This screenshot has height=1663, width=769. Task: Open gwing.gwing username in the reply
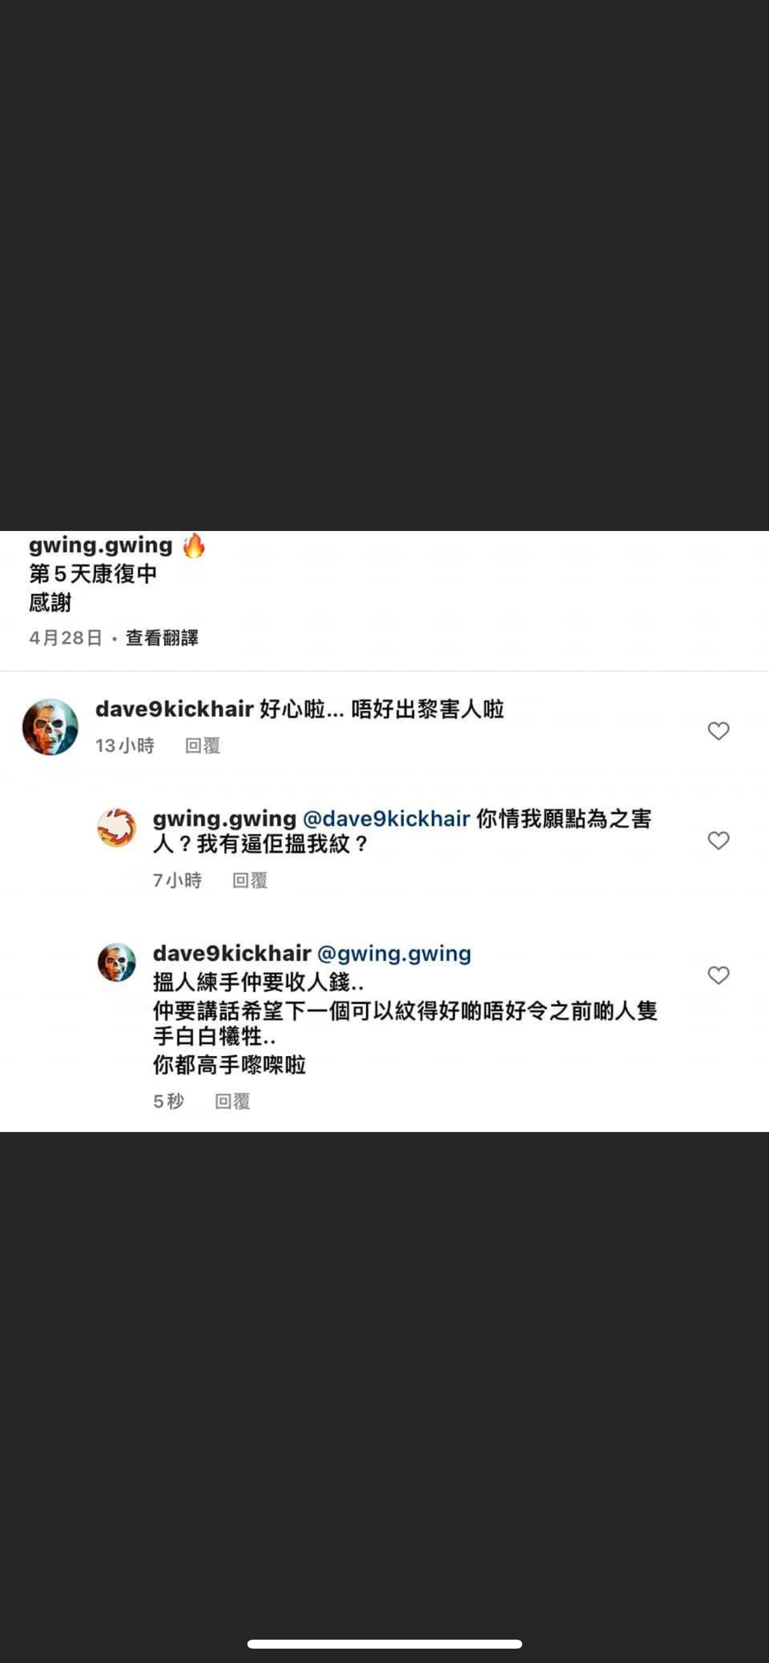click(x=225, y=818)
